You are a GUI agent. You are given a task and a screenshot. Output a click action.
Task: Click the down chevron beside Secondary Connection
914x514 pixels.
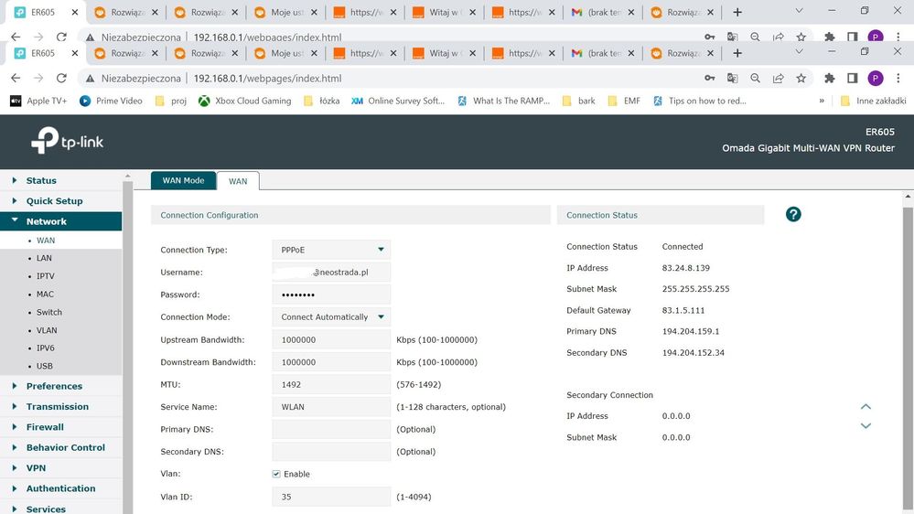866,426
